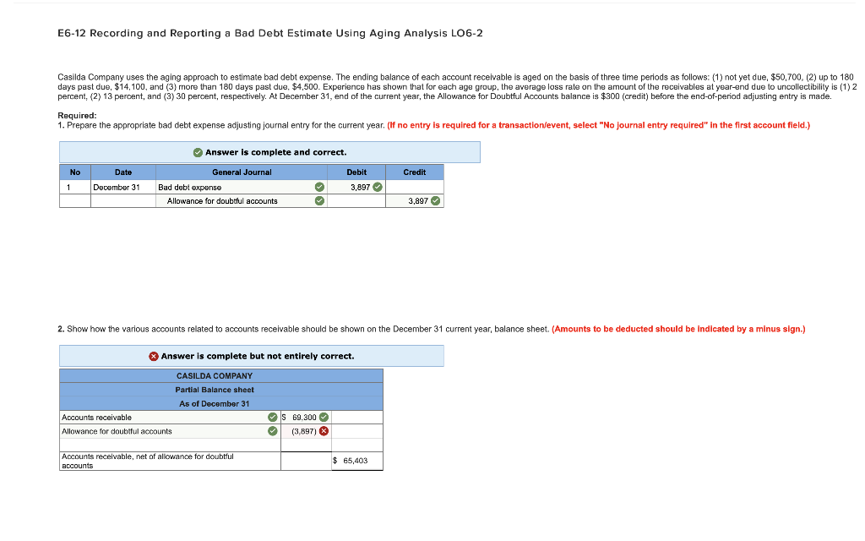Click the $65,403 net receivables cell

point(356,461)
